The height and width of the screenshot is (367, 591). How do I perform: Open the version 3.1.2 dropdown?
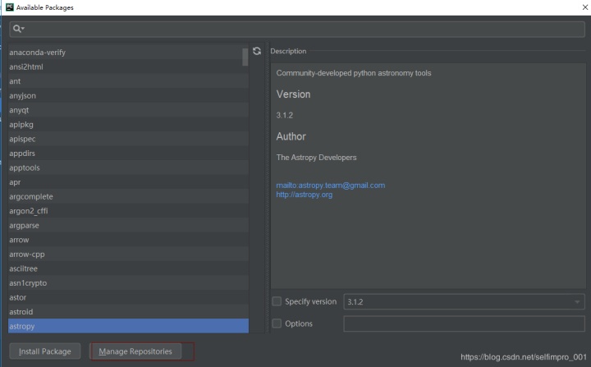464,302
